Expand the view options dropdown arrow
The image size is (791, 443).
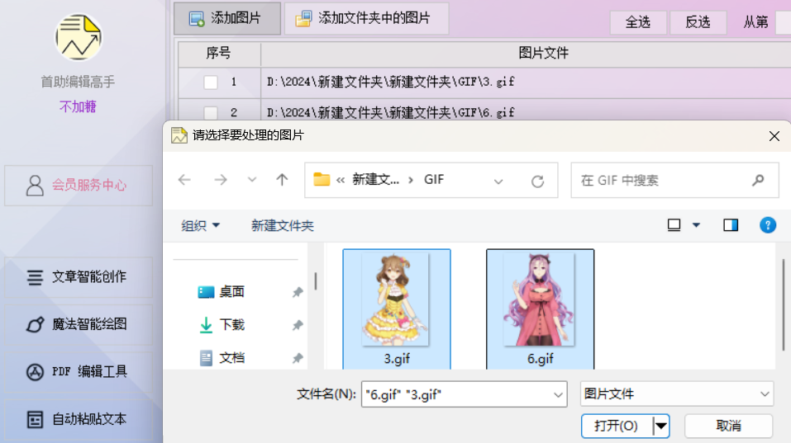697,225
